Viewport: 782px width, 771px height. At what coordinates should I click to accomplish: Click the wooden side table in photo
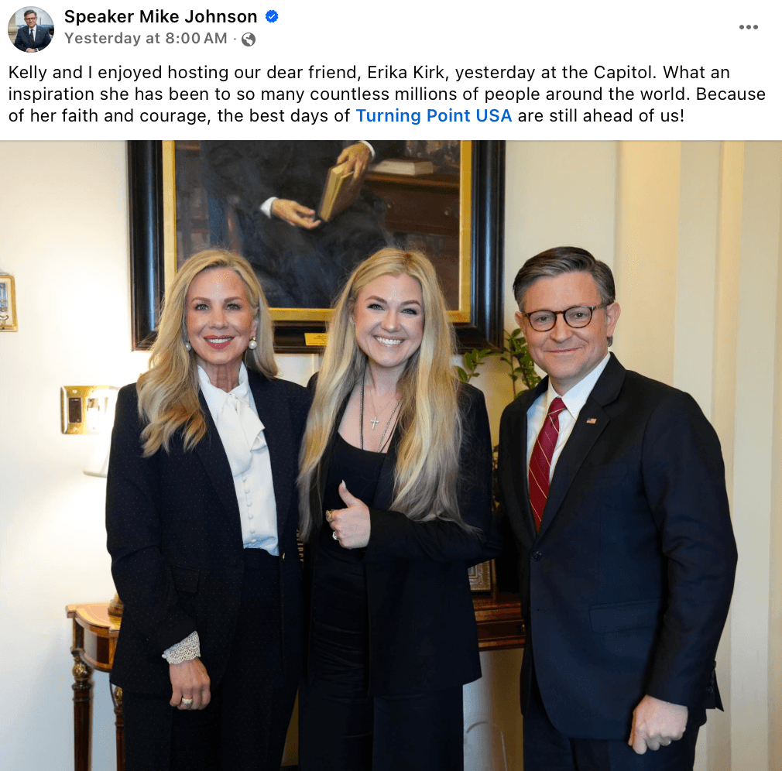pos(94,684)
